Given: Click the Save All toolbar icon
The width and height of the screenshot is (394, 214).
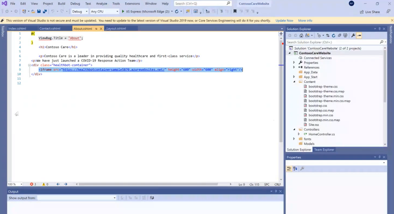Looking at the screenshot, I should (x=45, y=11).
